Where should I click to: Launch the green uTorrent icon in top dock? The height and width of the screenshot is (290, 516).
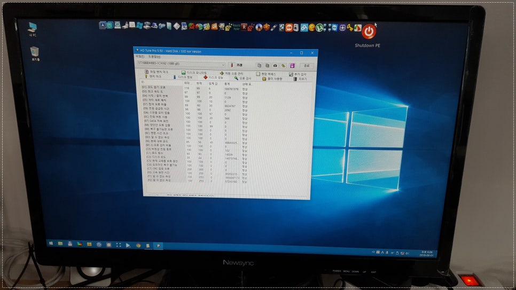point(318,28)
